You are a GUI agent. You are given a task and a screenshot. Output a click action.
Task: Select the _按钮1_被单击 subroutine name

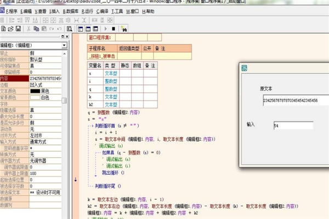[x=102, y=56]
